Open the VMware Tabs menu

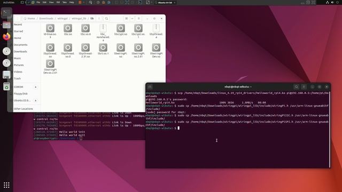pyautogui.click(x=65, y=2)
